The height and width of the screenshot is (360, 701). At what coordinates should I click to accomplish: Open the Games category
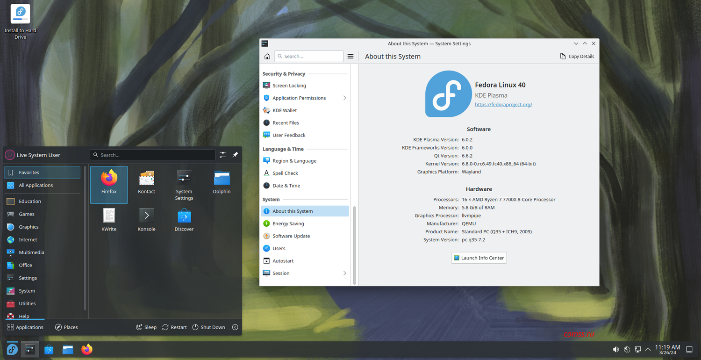(43, 214)
